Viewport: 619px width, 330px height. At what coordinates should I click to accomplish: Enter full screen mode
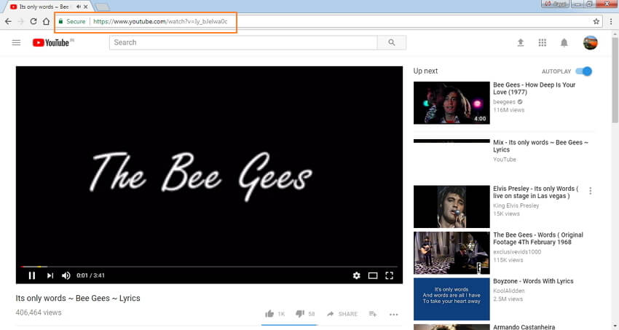pos(390,275)
